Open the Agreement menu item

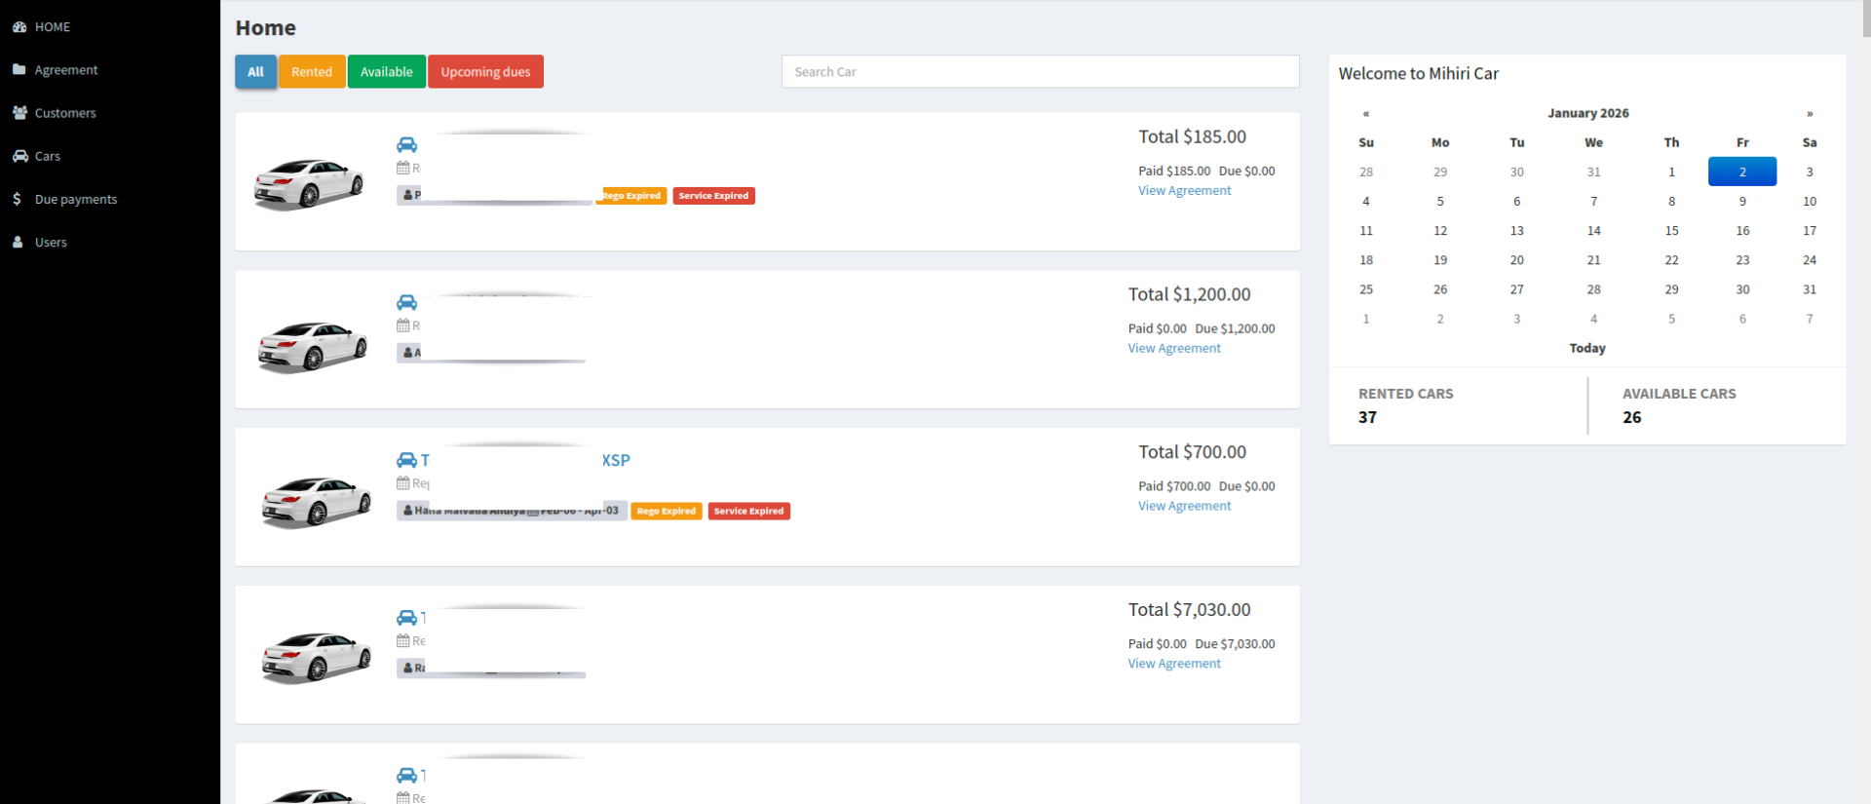(66, 70)
